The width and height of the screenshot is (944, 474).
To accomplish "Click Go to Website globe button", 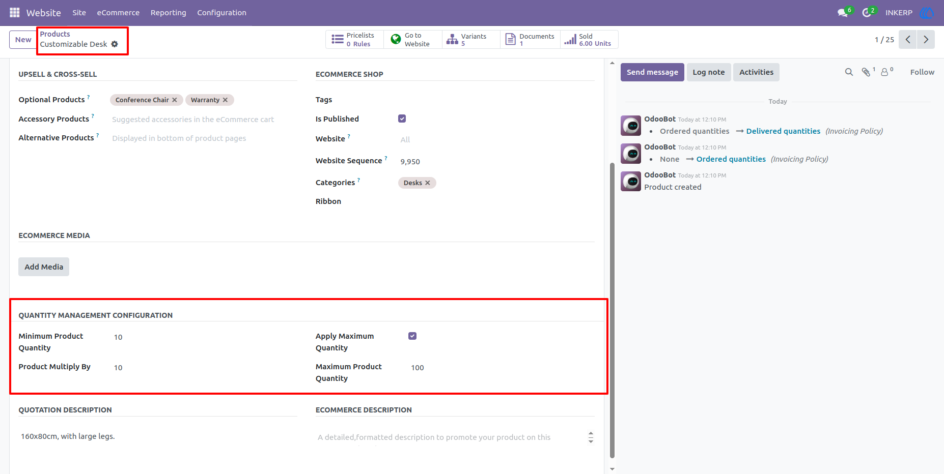I will coord(412,40).
